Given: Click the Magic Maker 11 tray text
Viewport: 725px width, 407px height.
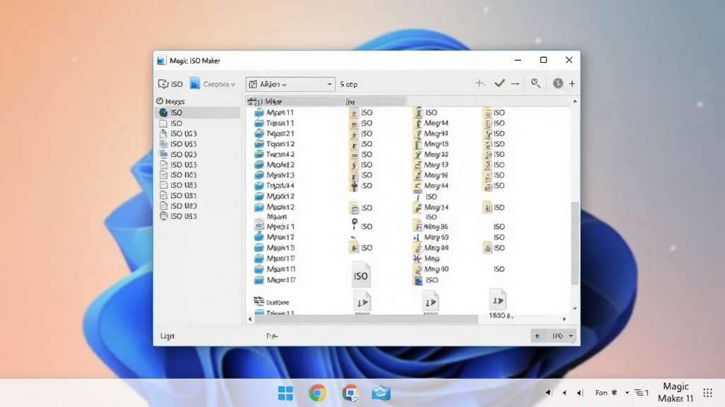Looking at the screenshot, I should (x=675, y=392).
